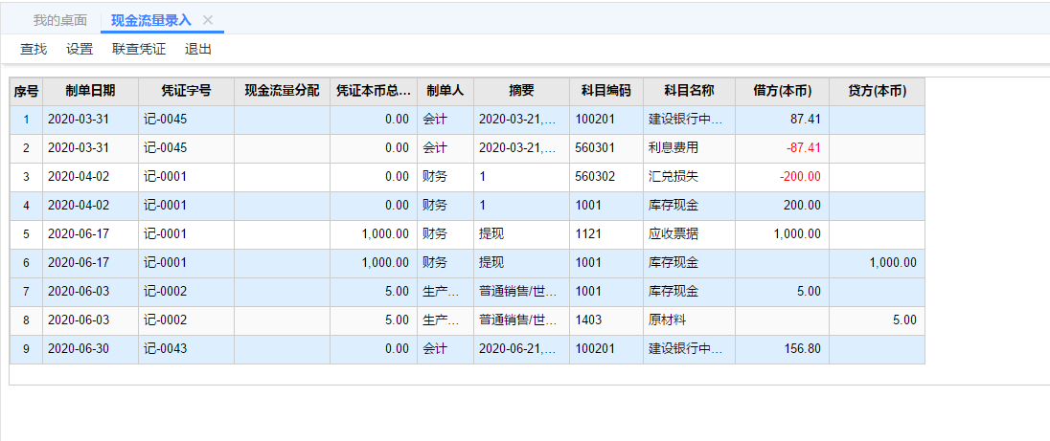This screenshot has width=1050, height=441.
Task: Click the 借方(本币) column header
Action: [782, 92]
